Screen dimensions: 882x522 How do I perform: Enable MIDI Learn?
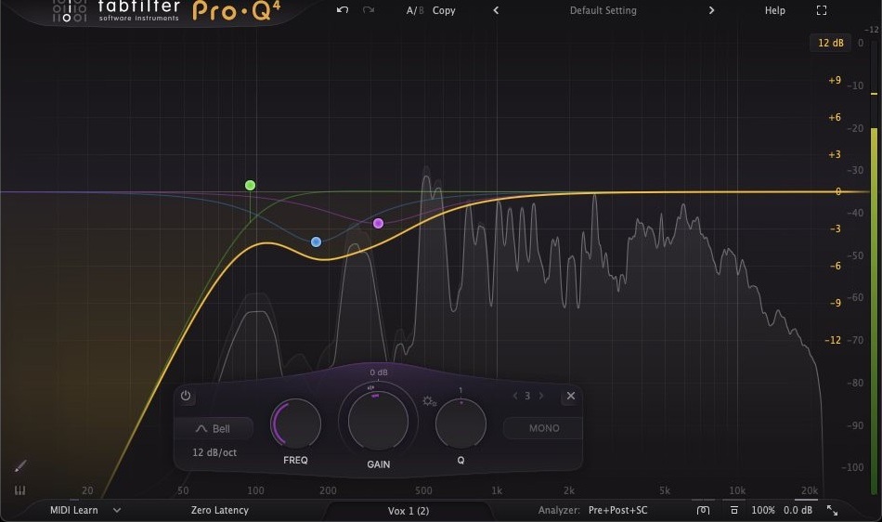pyautogui.click(x=73, y=510)
